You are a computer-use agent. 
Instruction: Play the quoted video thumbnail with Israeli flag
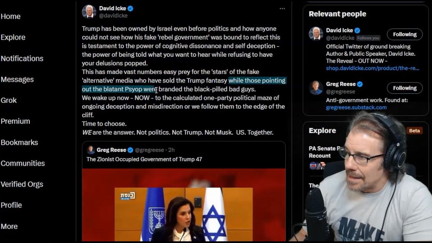coord(184,205)
